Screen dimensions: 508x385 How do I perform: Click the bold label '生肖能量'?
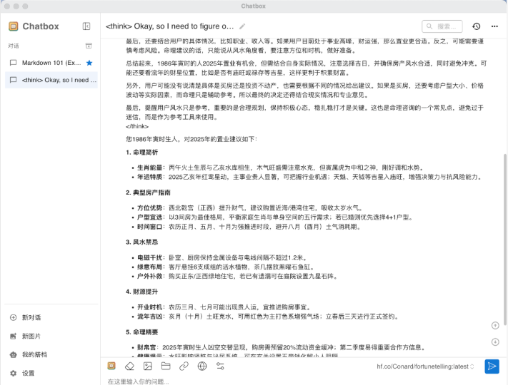tap(149, 168)
